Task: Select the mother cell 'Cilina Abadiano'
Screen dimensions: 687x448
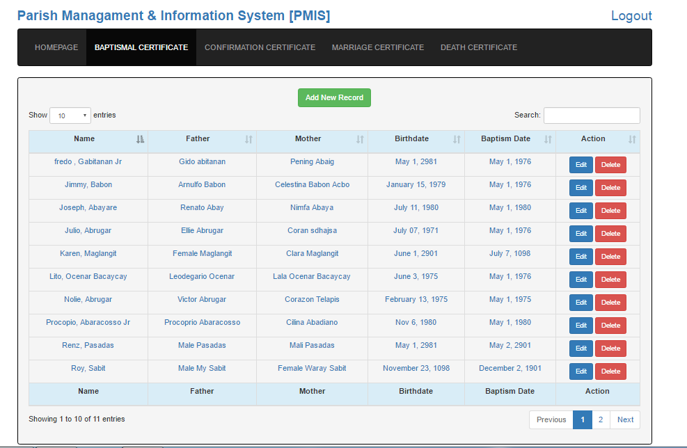Action: click(312, 322)
